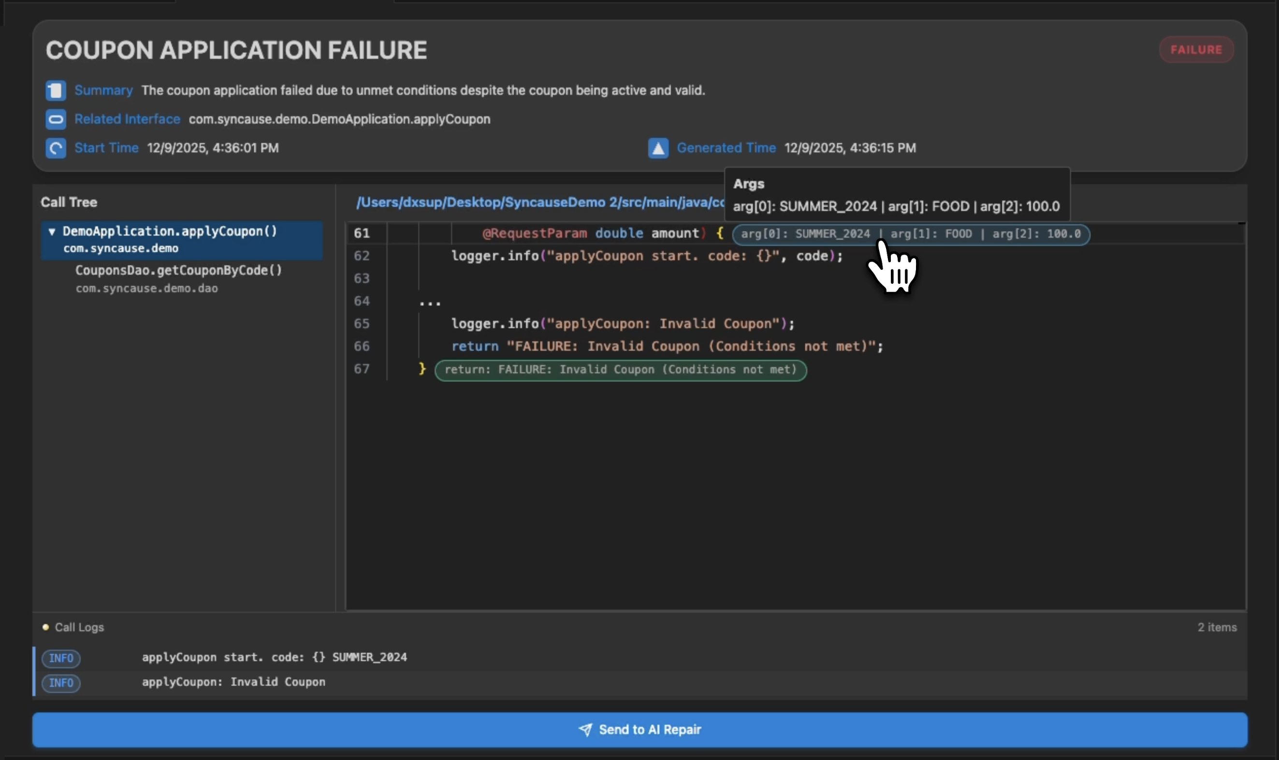Click the return value annotation on line 67
The height and width of the screenshot is (760, 1279).
click(x=621, y=370)
